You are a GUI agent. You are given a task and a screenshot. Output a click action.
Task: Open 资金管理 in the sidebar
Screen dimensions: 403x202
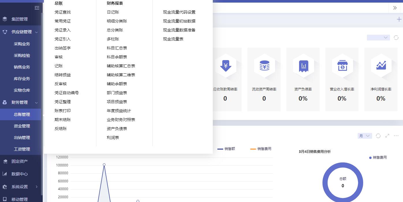(21, 126)
